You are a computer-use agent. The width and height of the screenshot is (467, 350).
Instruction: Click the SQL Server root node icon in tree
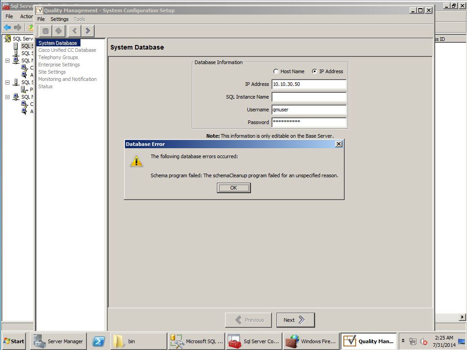[x=7, y=39]
